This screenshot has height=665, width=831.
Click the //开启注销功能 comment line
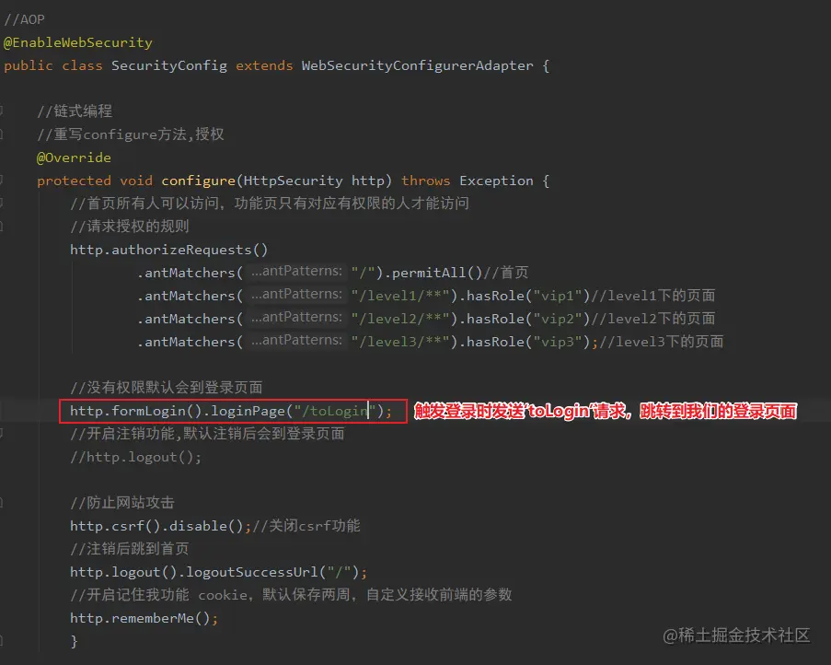point(207,434)
